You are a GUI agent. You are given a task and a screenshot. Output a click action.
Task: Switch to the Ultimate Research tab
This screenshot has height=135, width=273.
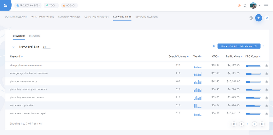(x=16, y=17)
